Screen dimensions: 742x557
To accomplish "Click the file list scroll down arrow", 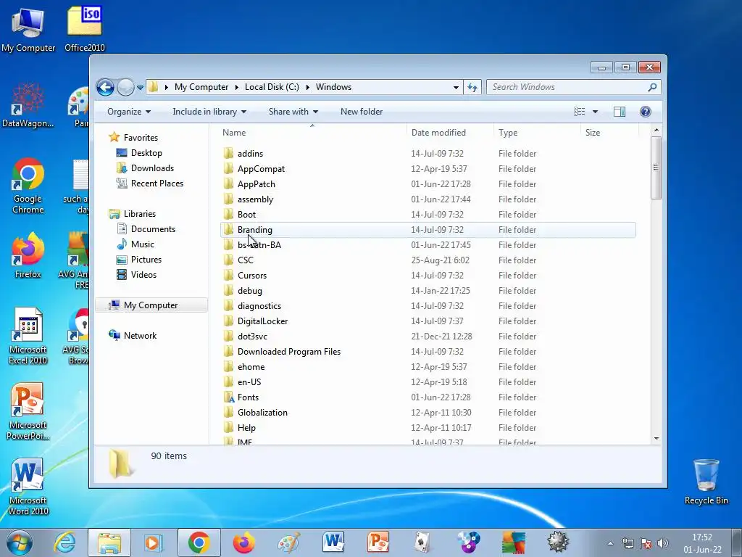I will pyautogui.click(x=656, y=439).
